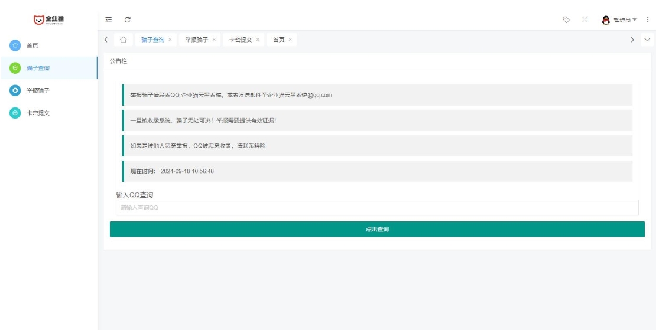The height and width of the screenshot is (330, 656).
Task: Close the 骗子查询 tab
Action: click(170, 40)
